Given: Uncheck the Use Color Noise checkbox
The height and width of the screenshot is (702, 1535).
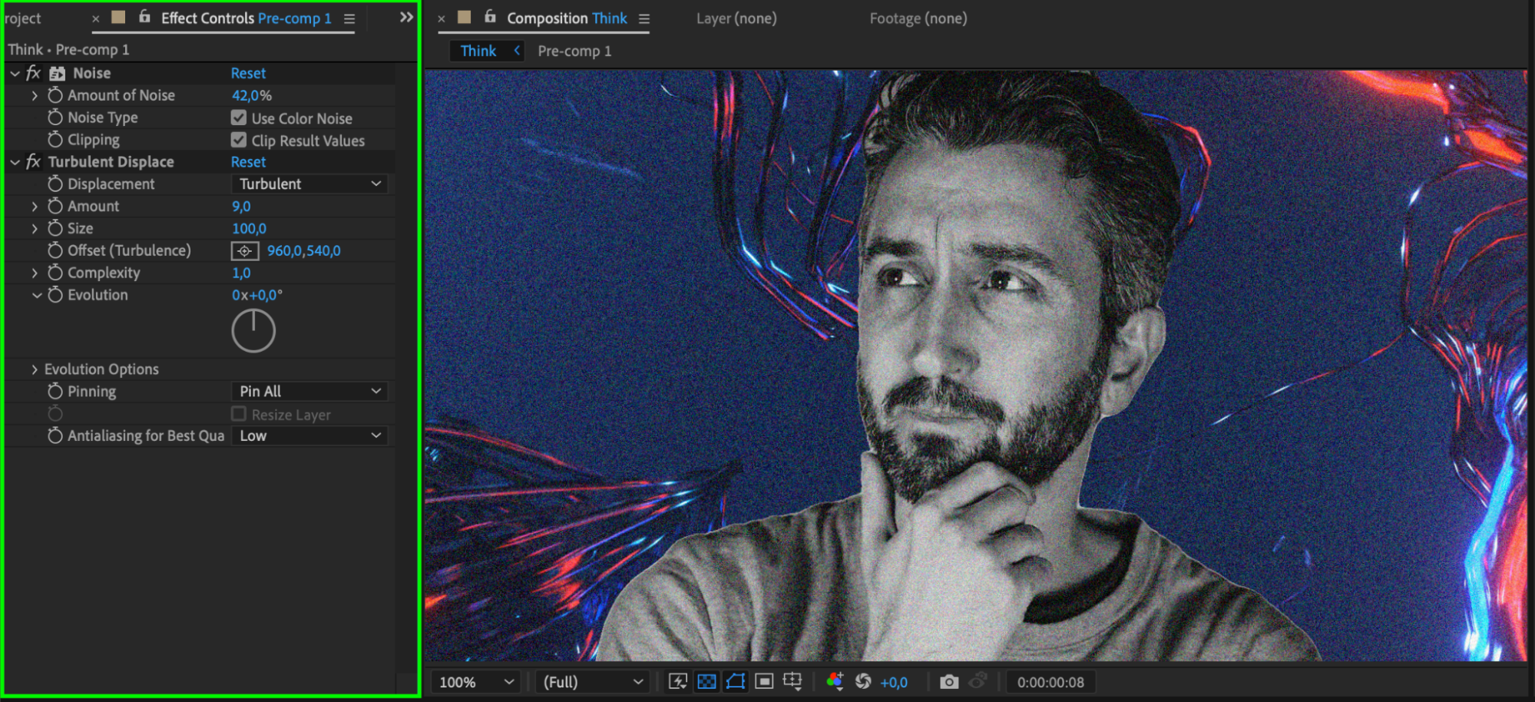Looking at the screenshot, I should coord(239,118).
